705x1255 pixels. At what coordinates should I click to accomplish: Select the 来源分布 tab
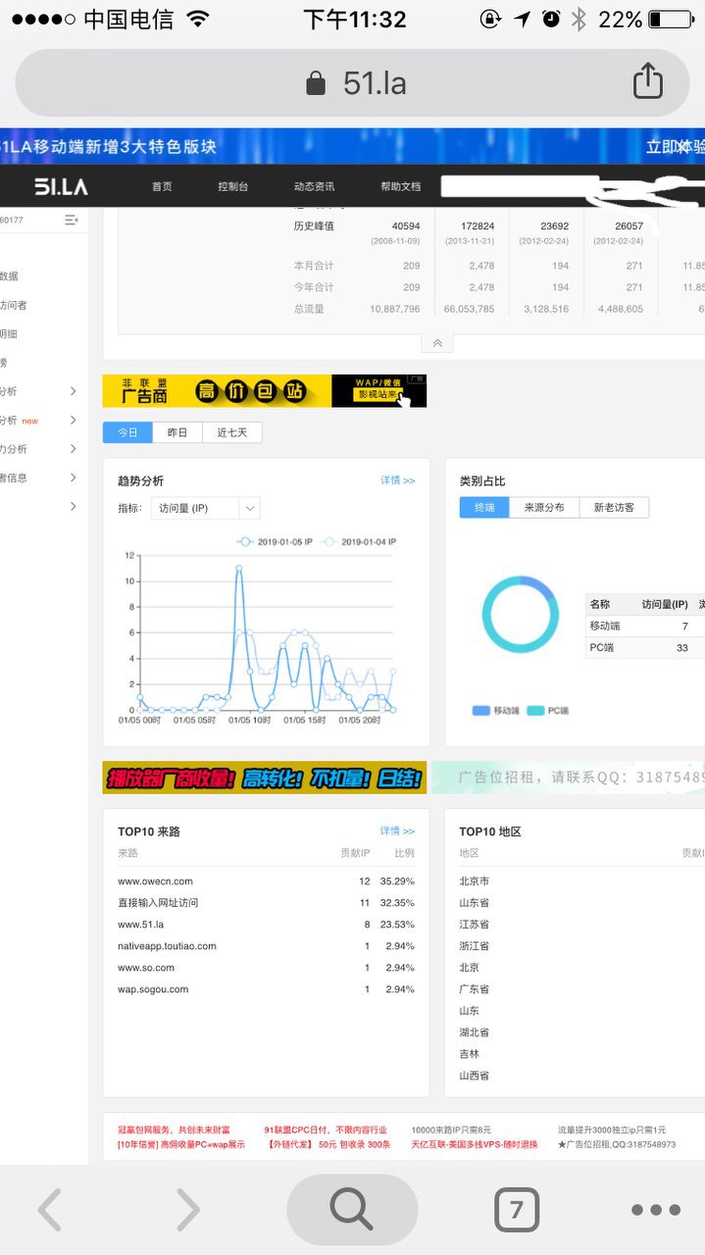point(544,507)
